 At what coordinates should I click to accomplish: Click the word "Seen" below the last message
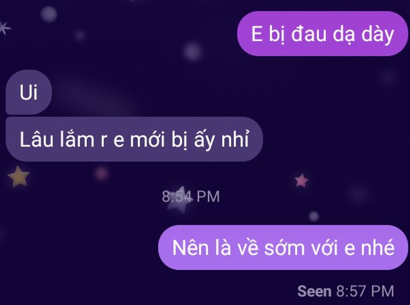pyautogui.click(x=314, y=291)
